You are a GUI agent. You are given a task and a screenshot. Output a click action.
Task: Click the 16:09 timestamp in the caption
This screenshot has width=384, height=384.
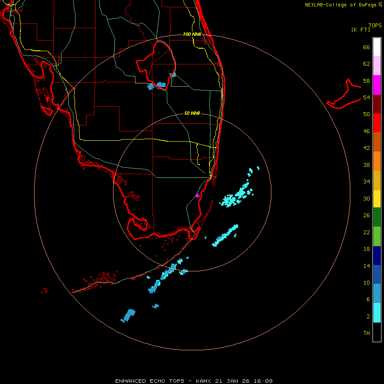[x=263, y=381]
